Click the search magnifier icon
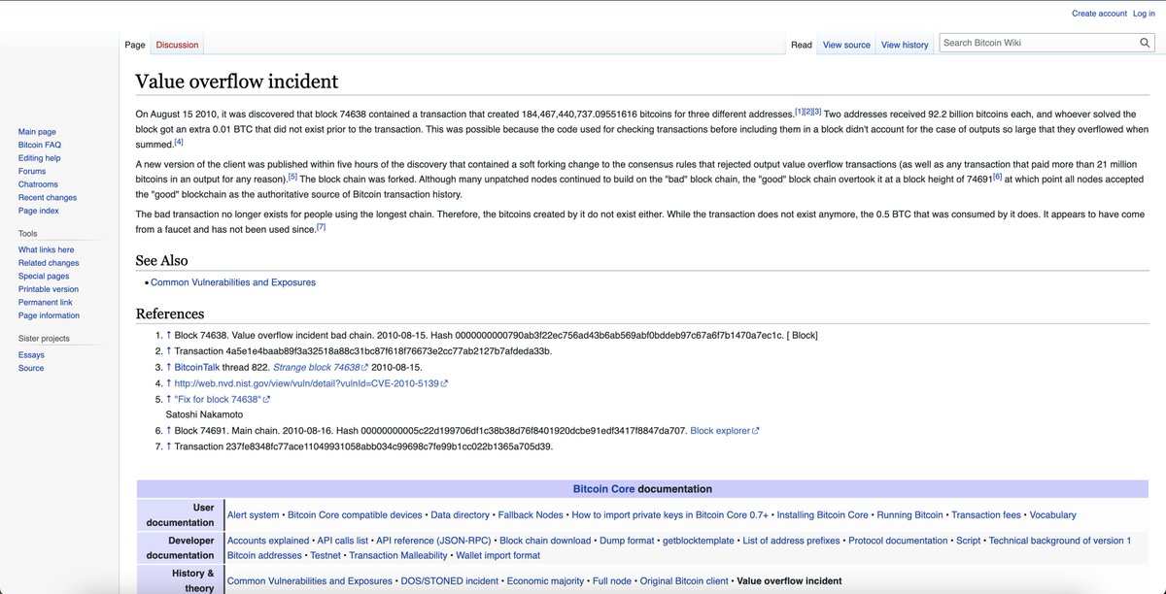This screenshot has height=594, width=1166. point(1145,43)
